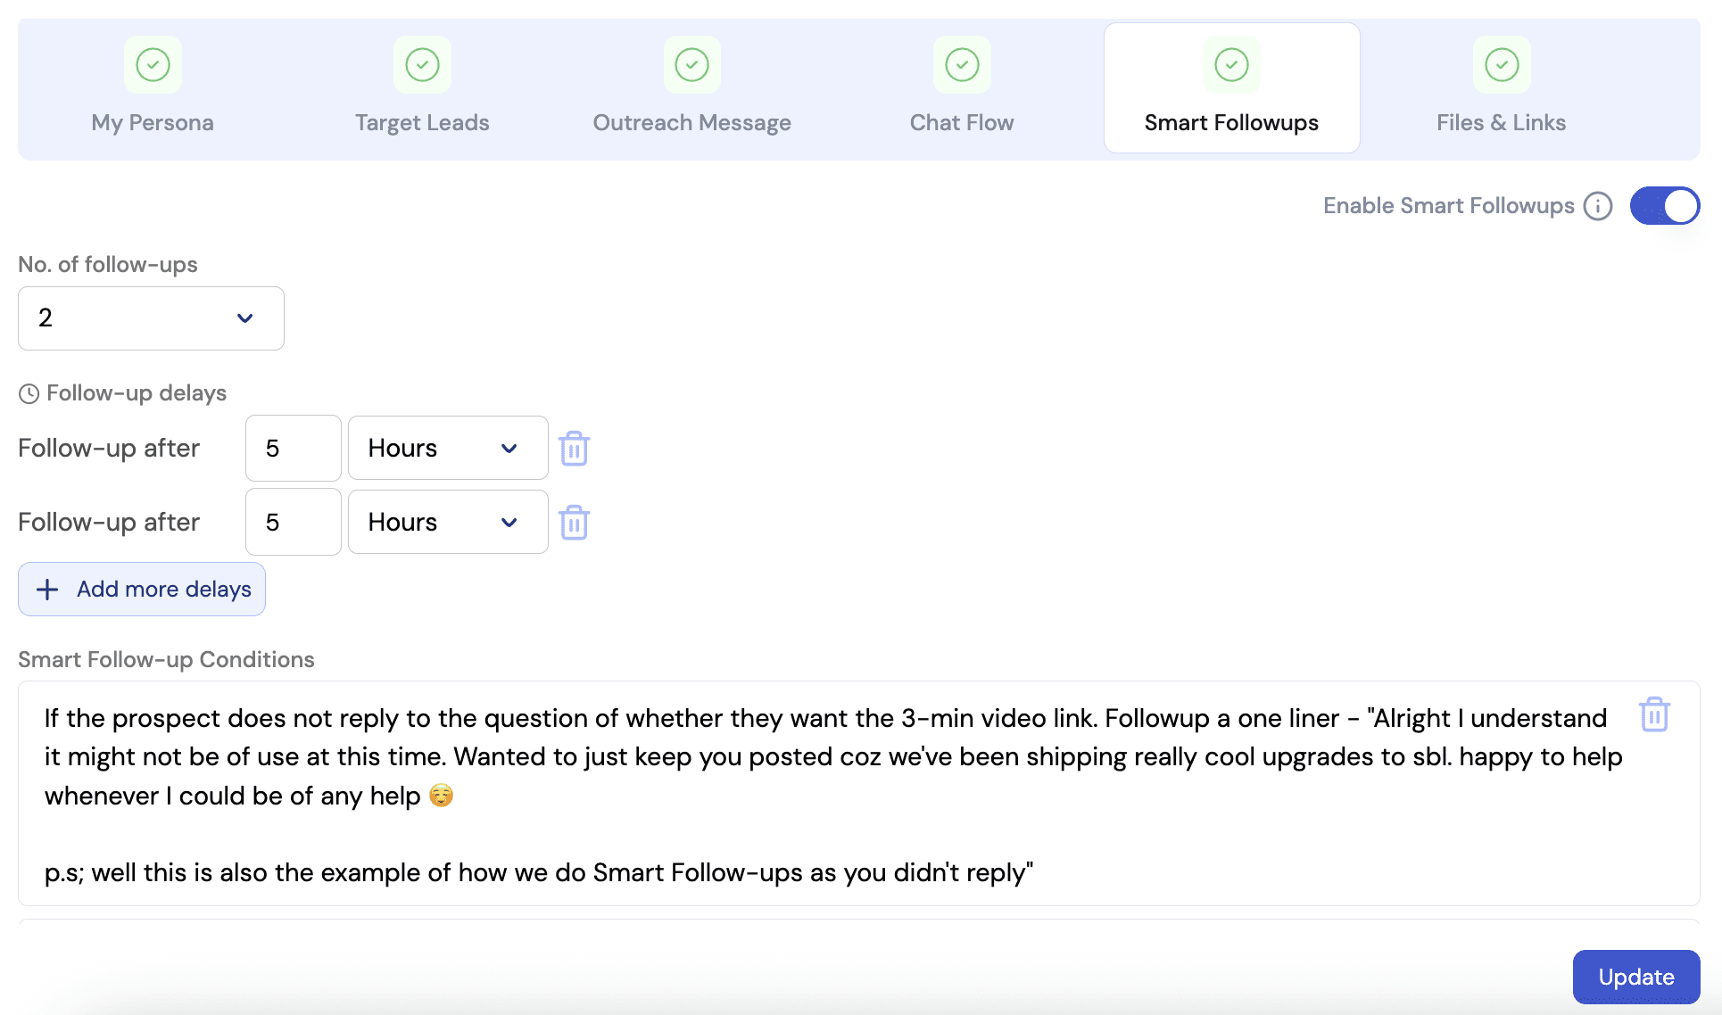Click the first follow-up delay number field
Viewport: 1722px width, 1015px height.
click(293, 448)
